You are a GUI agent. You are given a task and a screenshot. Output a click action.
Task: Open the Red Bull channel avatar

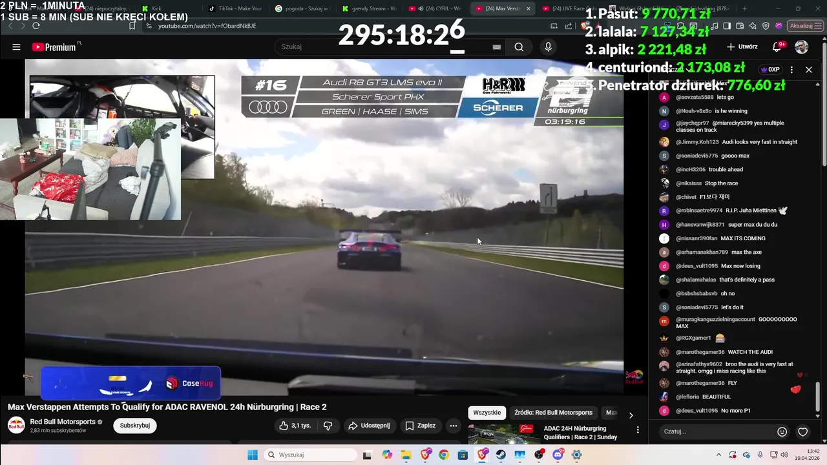point(16,426)
